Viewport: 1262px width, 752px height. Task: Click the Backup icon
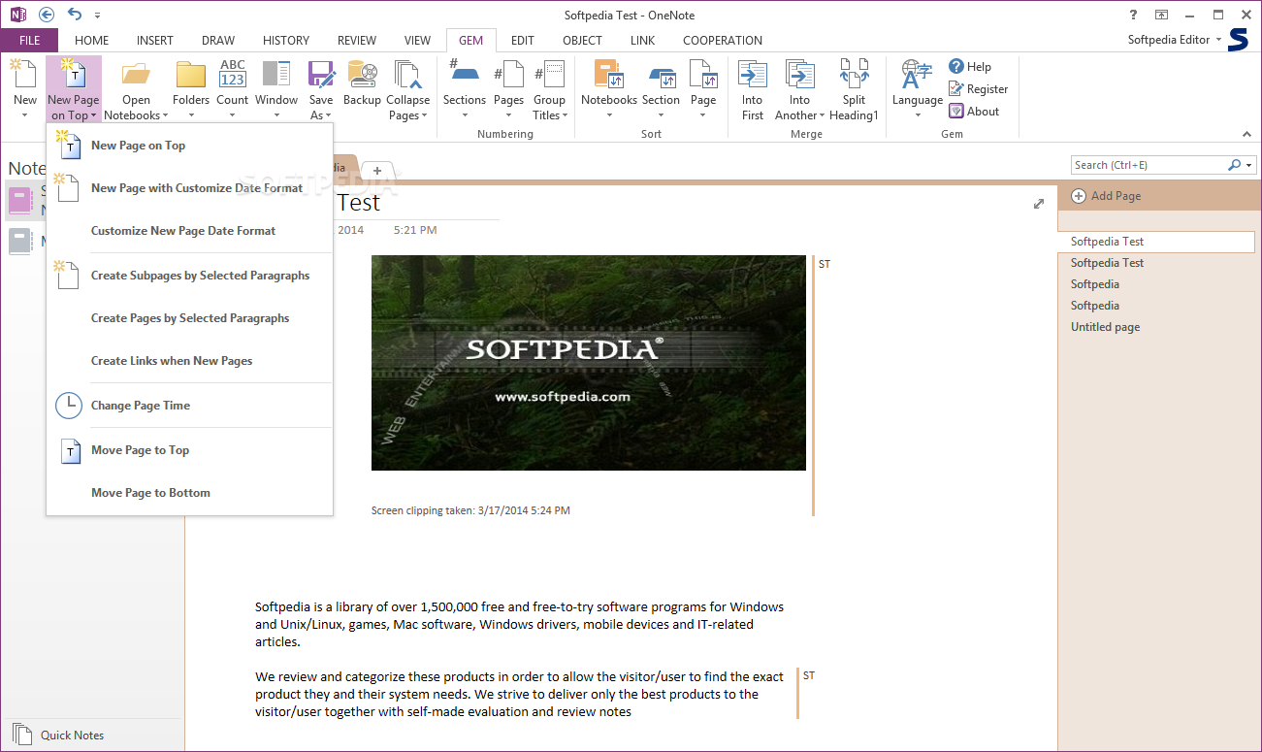pyautogui.click(x=362, y=76)
